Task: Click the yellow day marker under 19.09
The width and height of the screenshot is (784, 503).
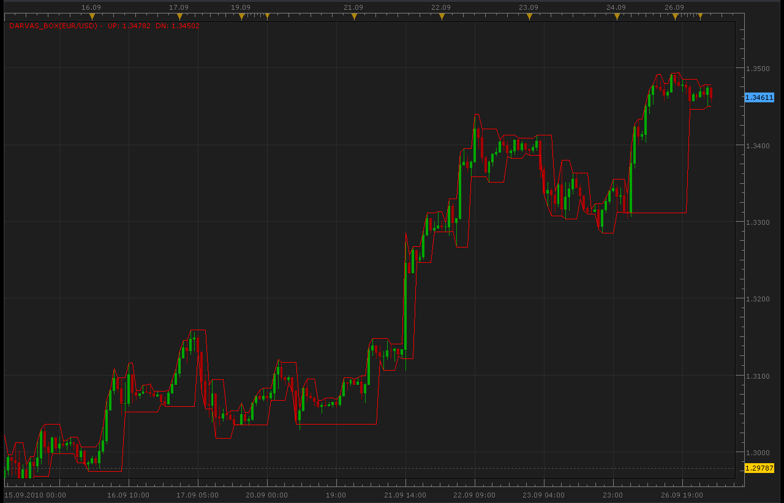Action: [241, 17]
